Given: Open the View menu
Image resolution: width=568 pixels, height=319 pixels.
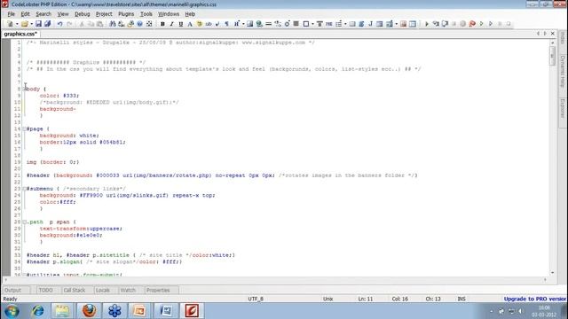Looking at the screenshot, I should click(63, 14).
